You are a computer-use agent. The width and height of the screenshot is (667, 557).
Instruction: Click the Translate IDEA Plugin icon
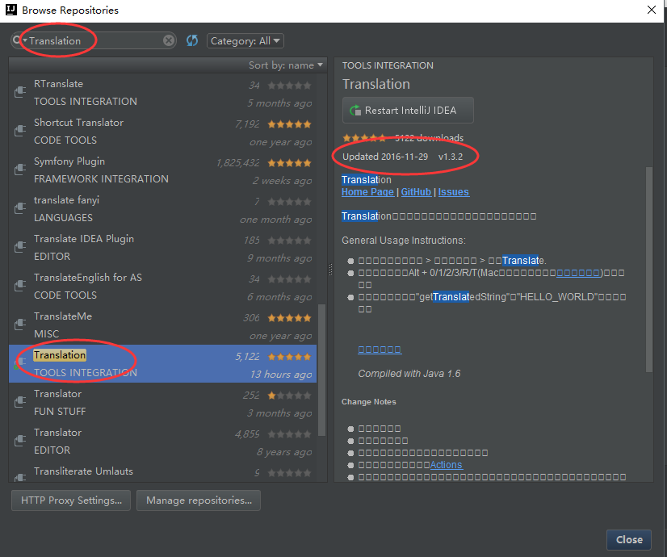(20, 246)
